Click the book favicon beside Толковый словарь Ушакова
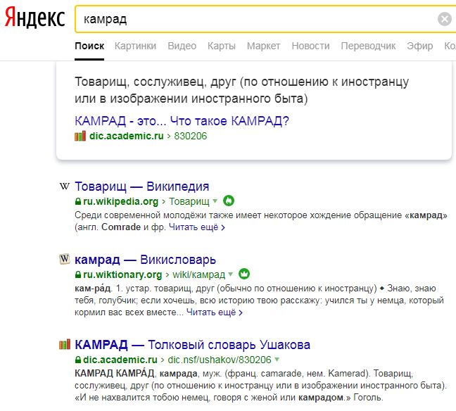 [x=65, y=344]
